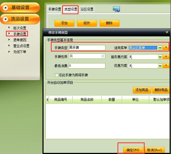Select 无线下单 in sidebar
This screenshot has height=154, width=171.
20,52
